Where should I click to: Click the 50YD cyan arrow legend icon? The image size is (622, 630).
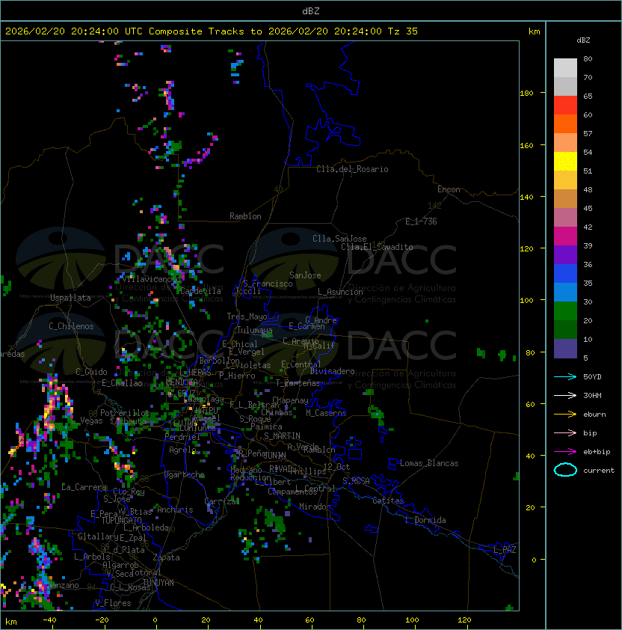[565, 377]
